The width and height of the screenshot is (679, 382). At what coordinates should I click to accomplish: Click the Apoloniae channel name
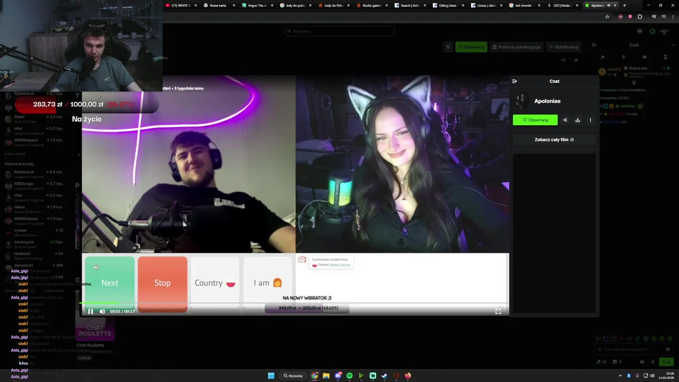point(547,101)
